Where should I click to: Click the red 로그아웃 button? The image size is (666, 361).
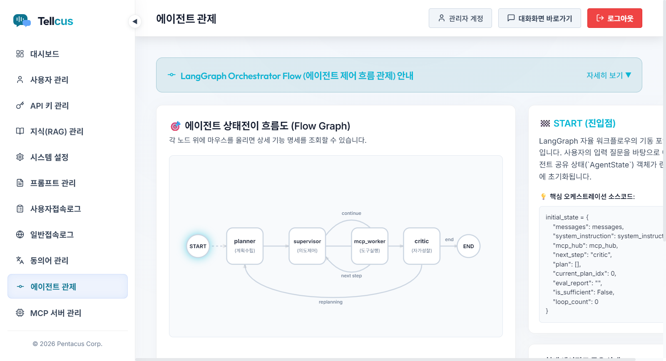tap(615, 18)
